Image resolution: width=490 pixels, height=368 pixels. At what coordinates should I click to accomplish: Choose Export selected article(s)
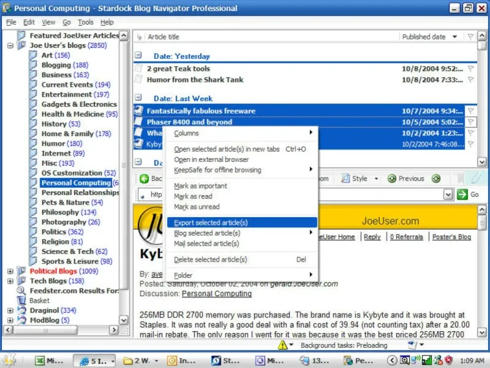coord(242,223)
